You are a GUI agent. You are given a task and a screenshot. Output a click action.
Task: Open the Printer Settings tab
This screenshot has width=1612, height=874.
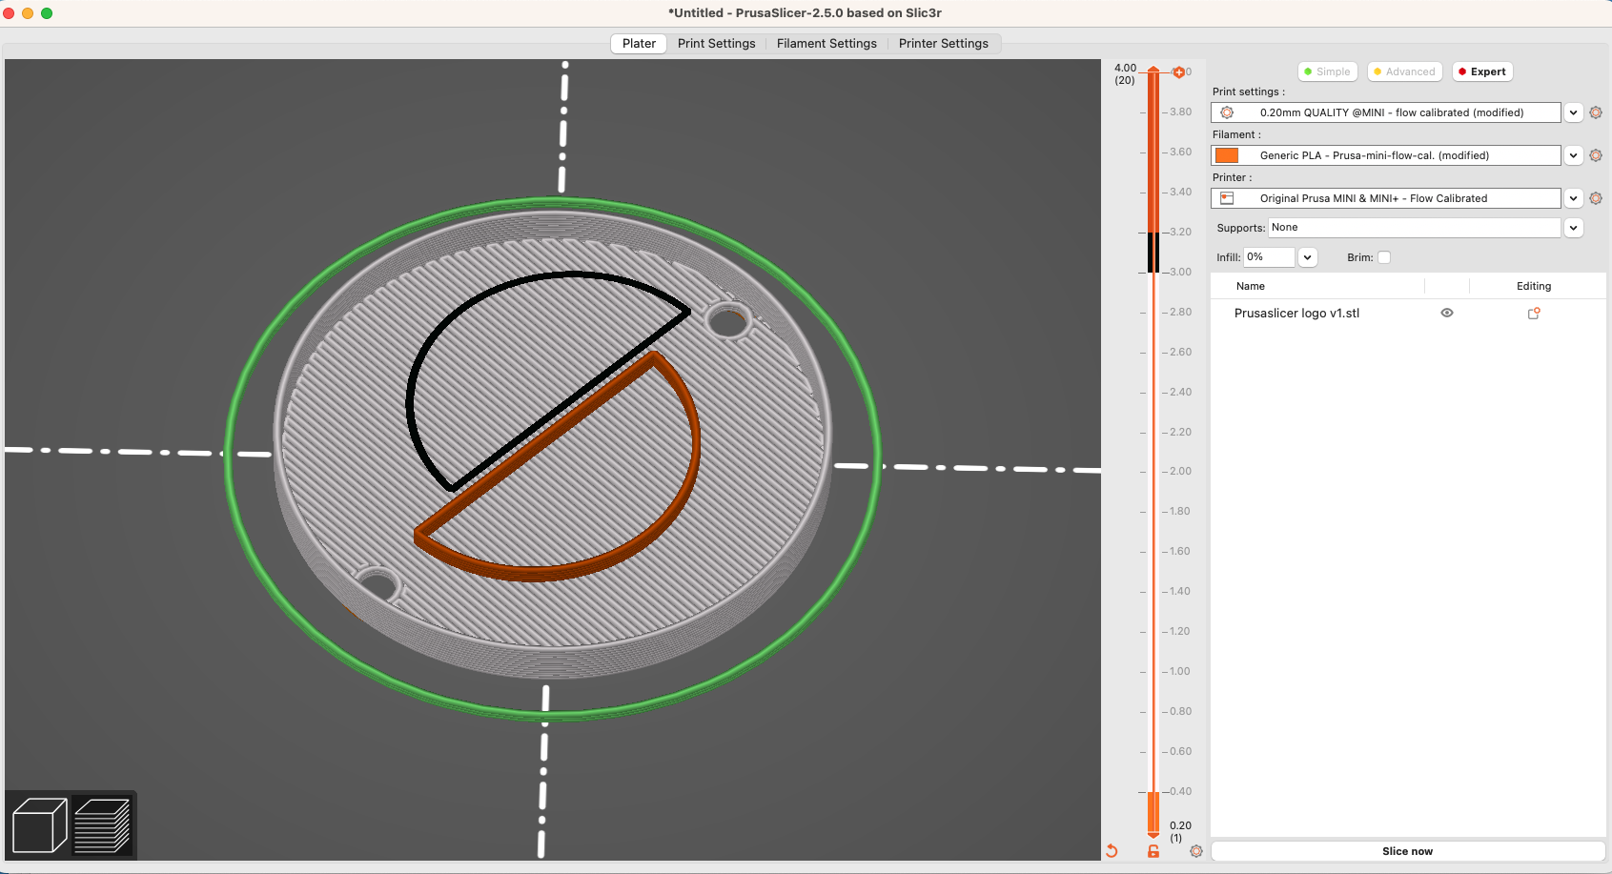[x=944, y=44]
